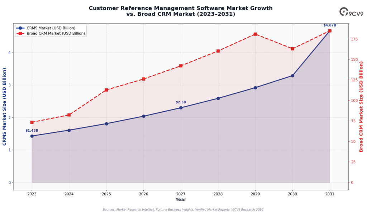Screen dimensions: 367x214
Task: Select the red Broad CRM square for 2029
Action: point(255,34)
